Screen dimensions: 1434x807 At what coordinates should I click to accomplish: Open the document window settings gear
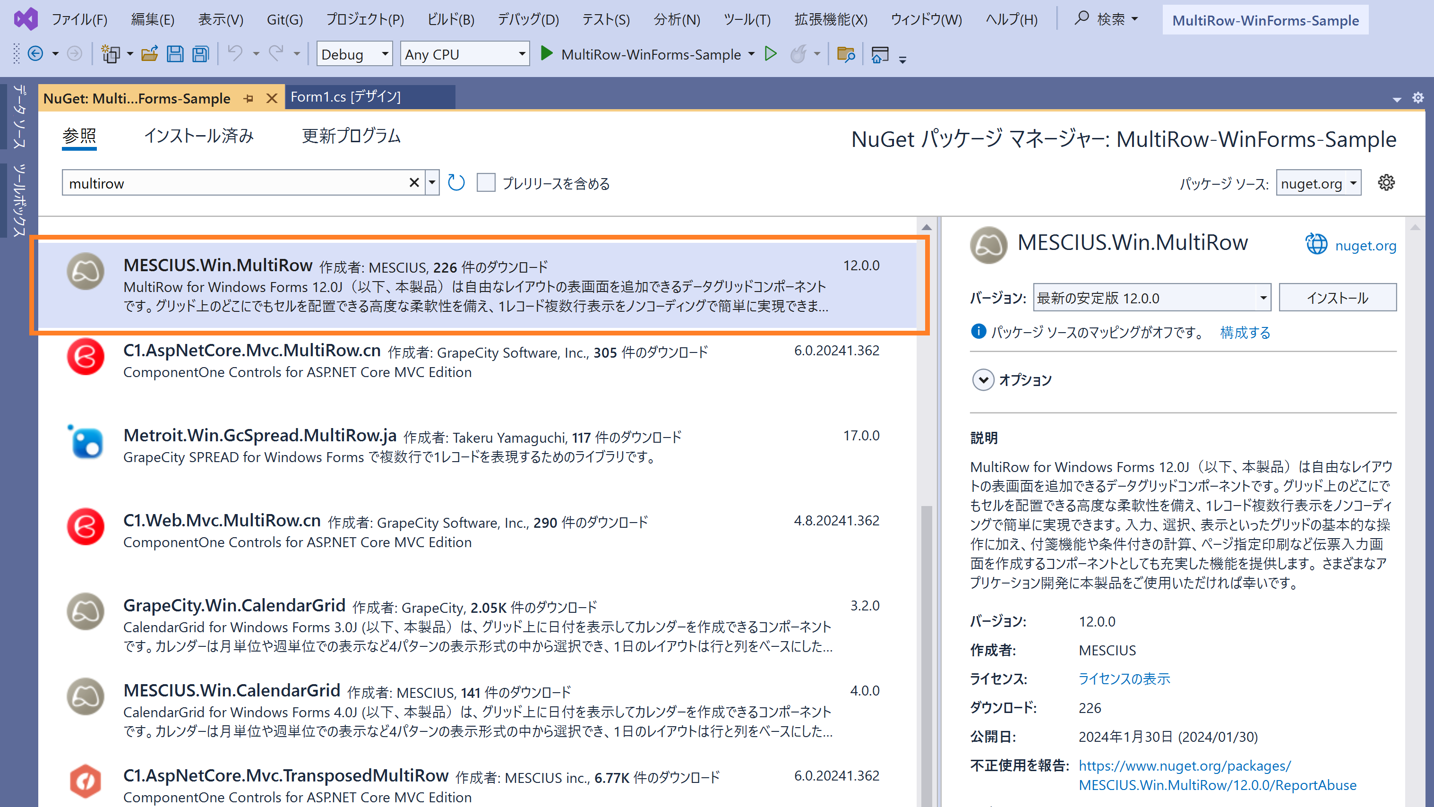click(1417, 98)
